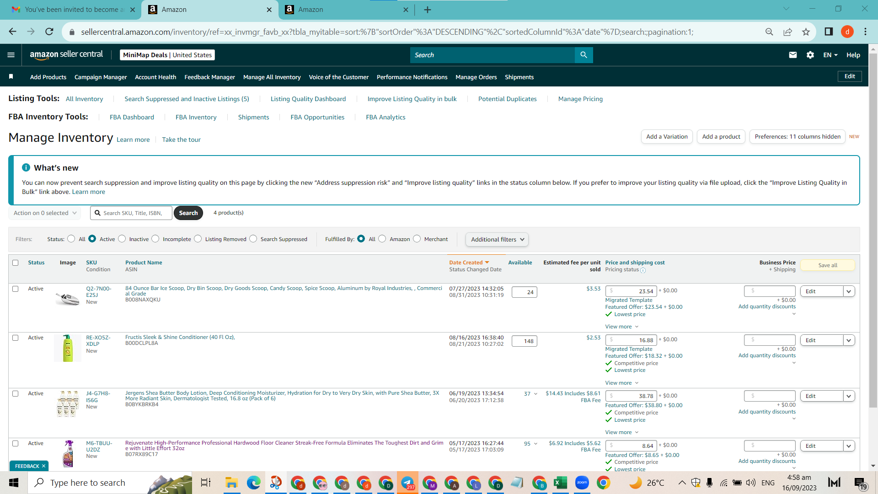The width and height of the screenshot is (878, 494).
Task: Check the Fructis Conditioner row checkbox
Action: [16, 338]
